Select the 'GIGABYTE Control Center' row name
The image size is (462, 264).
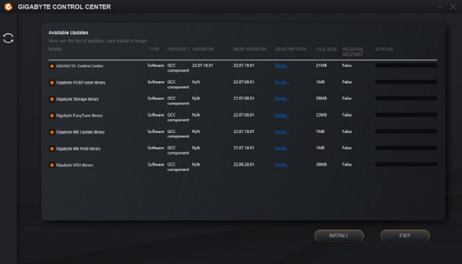pyautogui.click(x=80, y=66)
